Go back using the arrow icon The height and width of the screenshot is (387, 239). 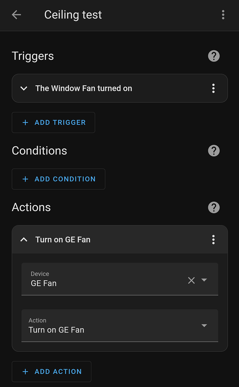click(16, 15)
